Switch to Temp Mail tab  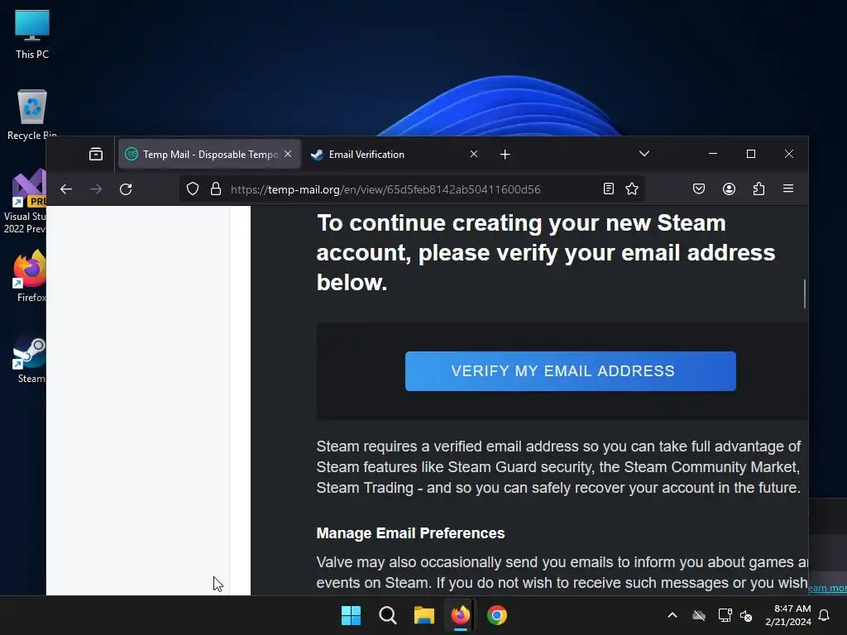tap(209, 155)
